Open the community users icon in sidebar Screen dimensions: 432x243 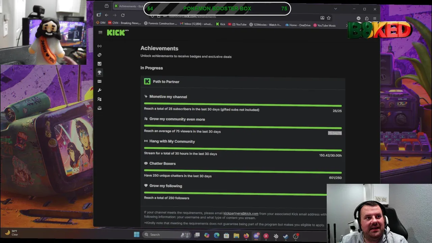[99, 99]
